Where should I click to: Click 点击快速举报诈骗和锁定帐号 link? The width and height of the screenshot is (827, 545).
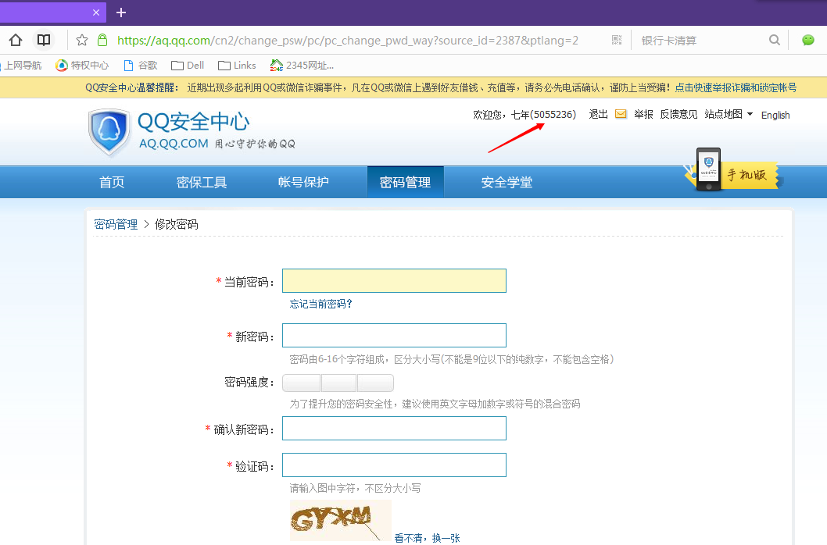click(736, 87)
